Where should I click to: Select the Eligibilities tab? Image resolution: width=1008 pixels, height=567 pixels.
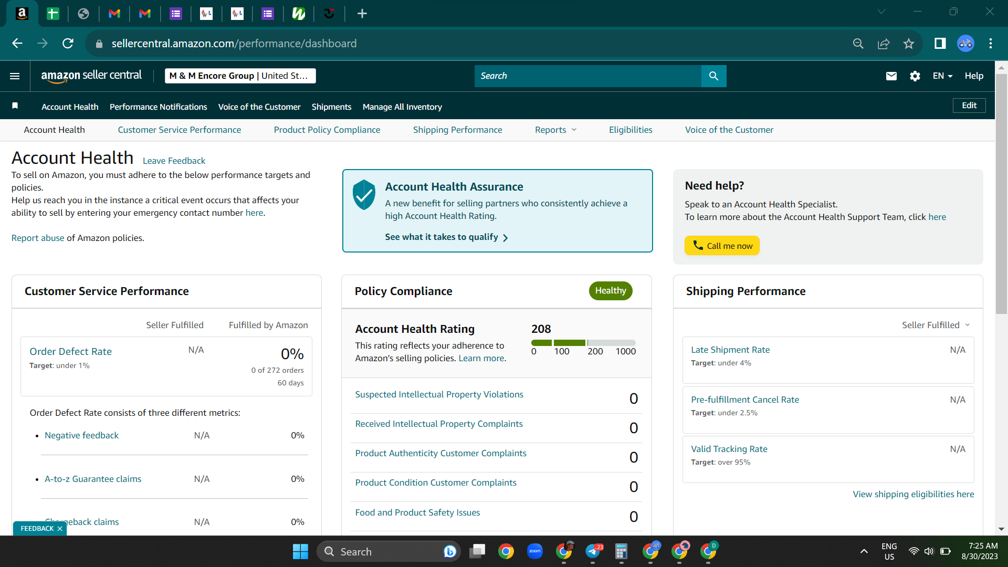pyautogui.click(x=631, y=130)
